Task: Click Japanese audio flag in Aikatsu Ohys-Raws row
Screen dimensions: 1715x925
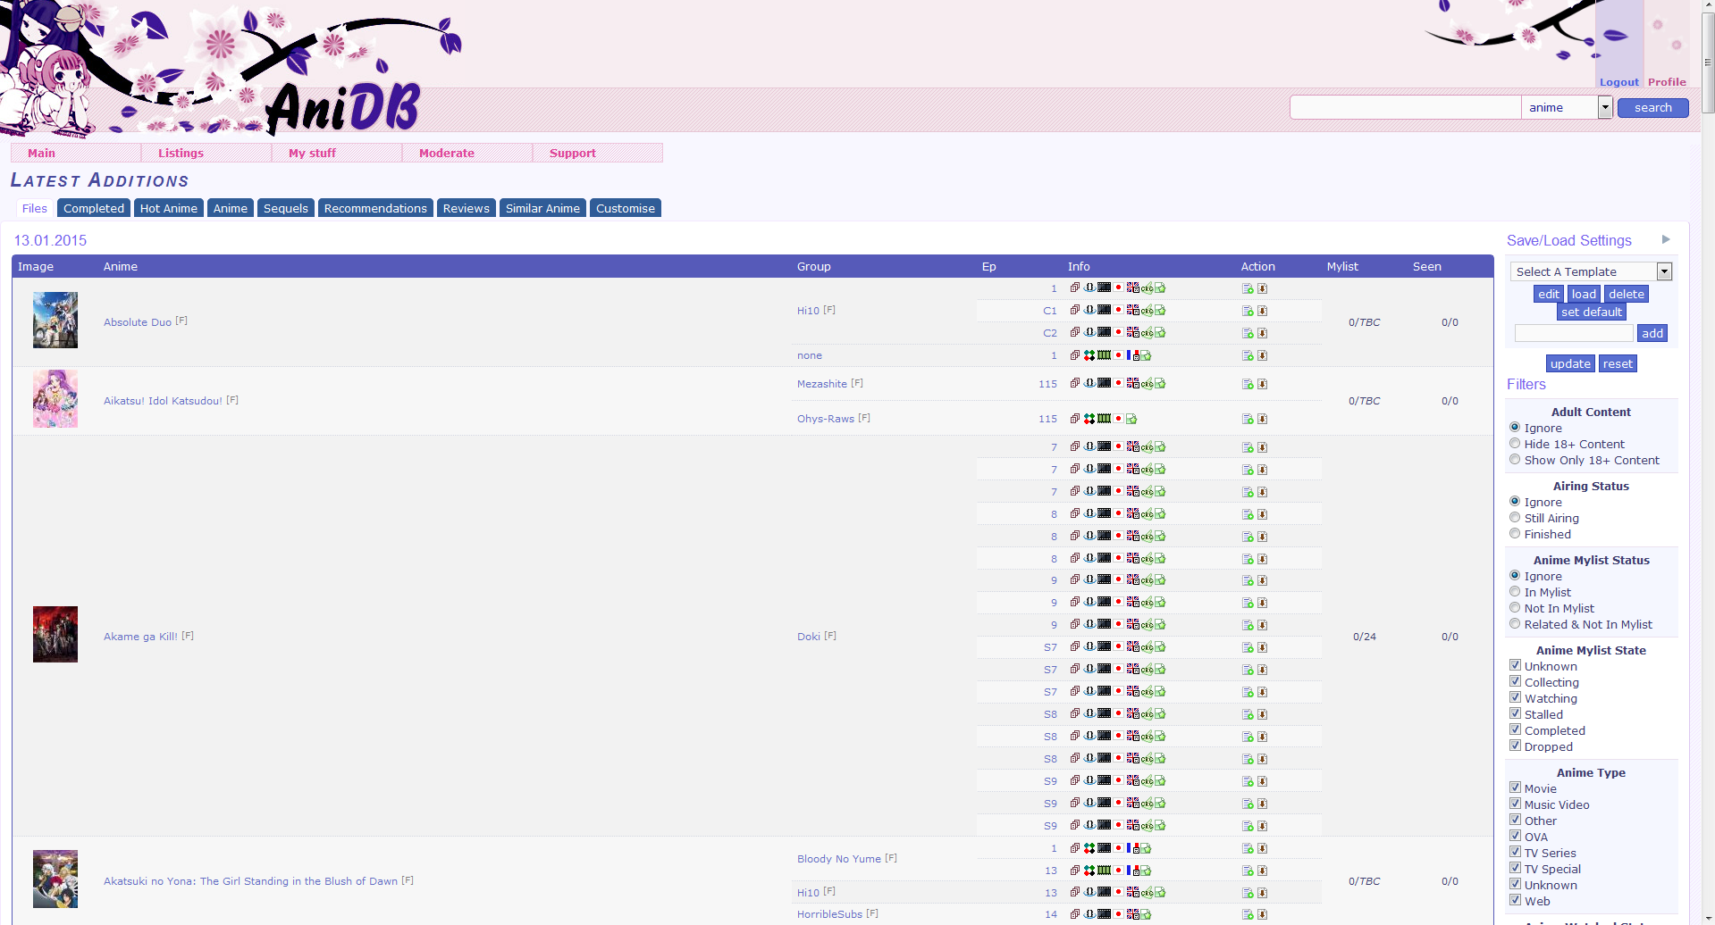Action: point(1118,418)
